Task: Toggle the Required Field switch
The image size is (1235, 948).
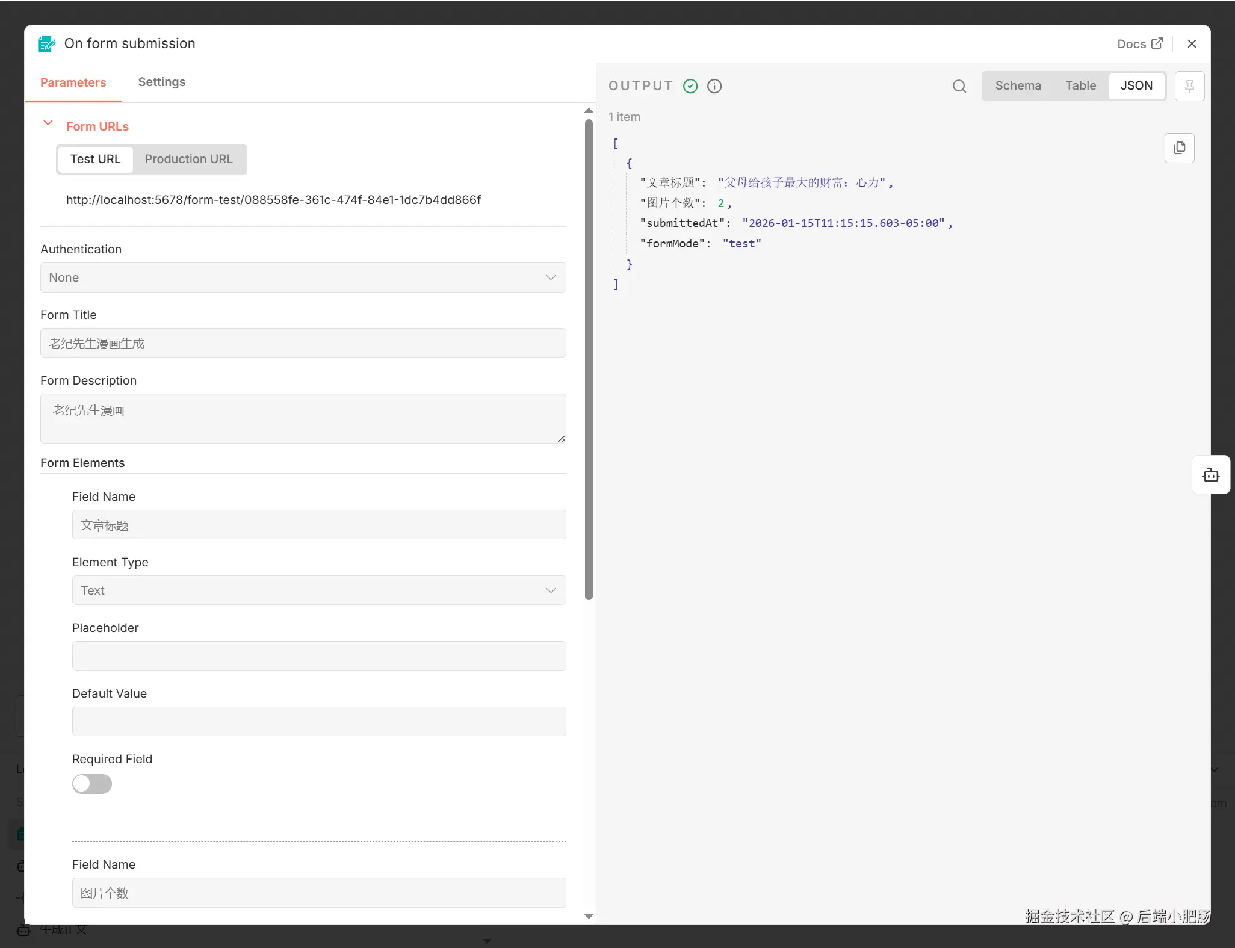Action: pyautogui.click(x=92, y=784)
